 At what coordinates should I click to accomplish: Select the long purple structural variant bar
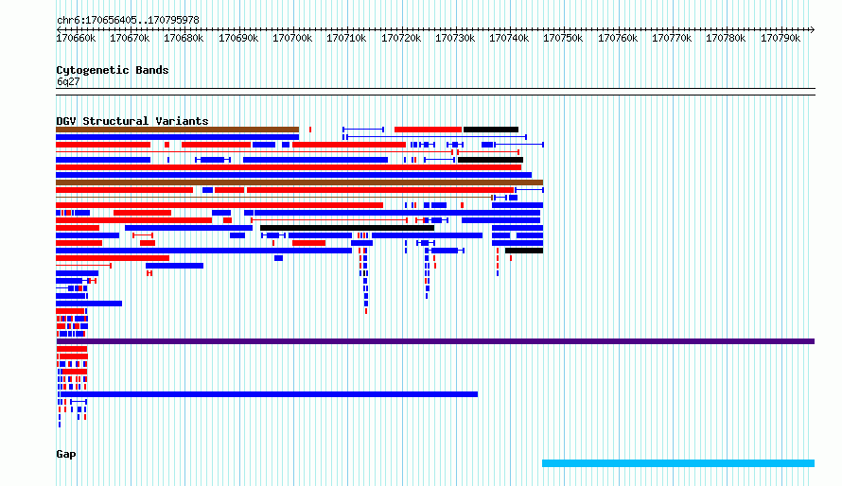tap(435, 341)
